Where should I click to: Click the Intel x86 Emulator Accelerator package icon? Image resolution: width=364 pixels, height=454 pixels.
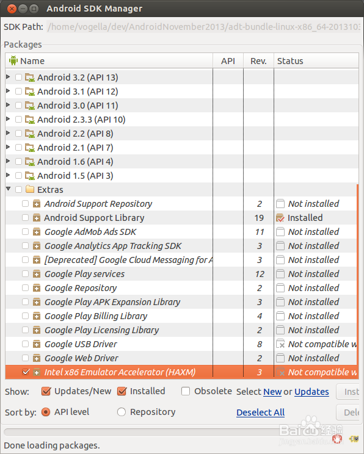click(37, 372)
